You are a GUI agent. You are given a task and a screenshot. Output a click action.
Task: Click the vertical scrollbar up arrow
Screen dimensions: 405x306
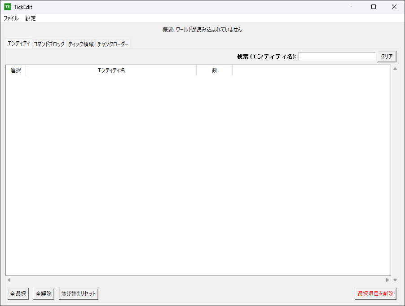[x=395, y=69]
